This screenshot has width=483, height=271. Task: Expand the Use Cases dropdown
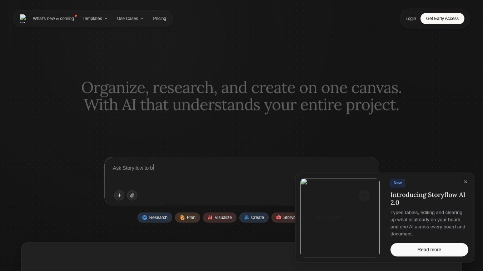(x=130, y=19)
